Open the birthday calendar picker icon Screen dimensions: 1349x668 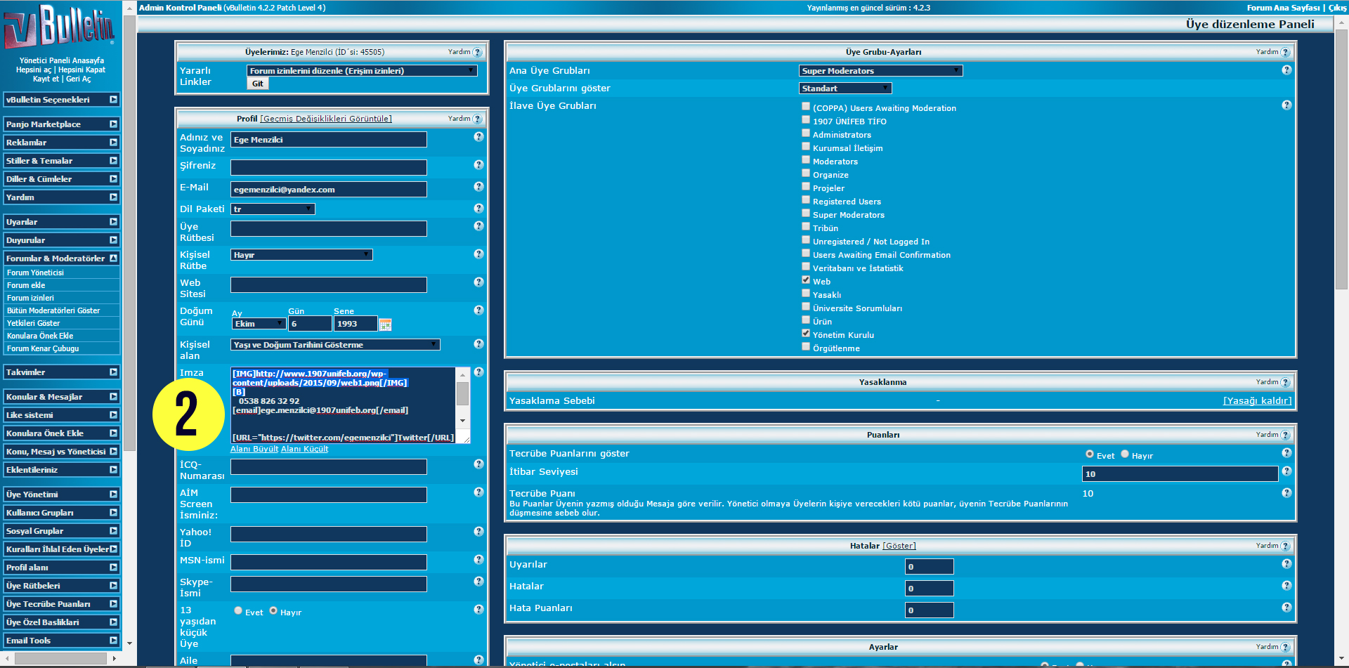click(385, 324)
